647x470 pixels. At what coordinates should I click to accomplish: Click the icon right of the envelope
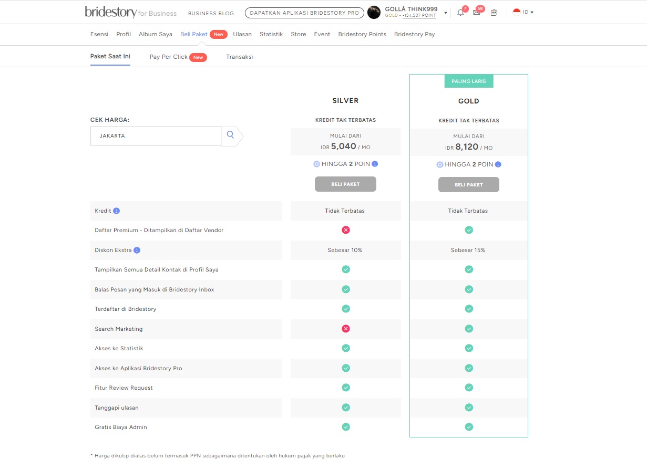coord(494,13)
